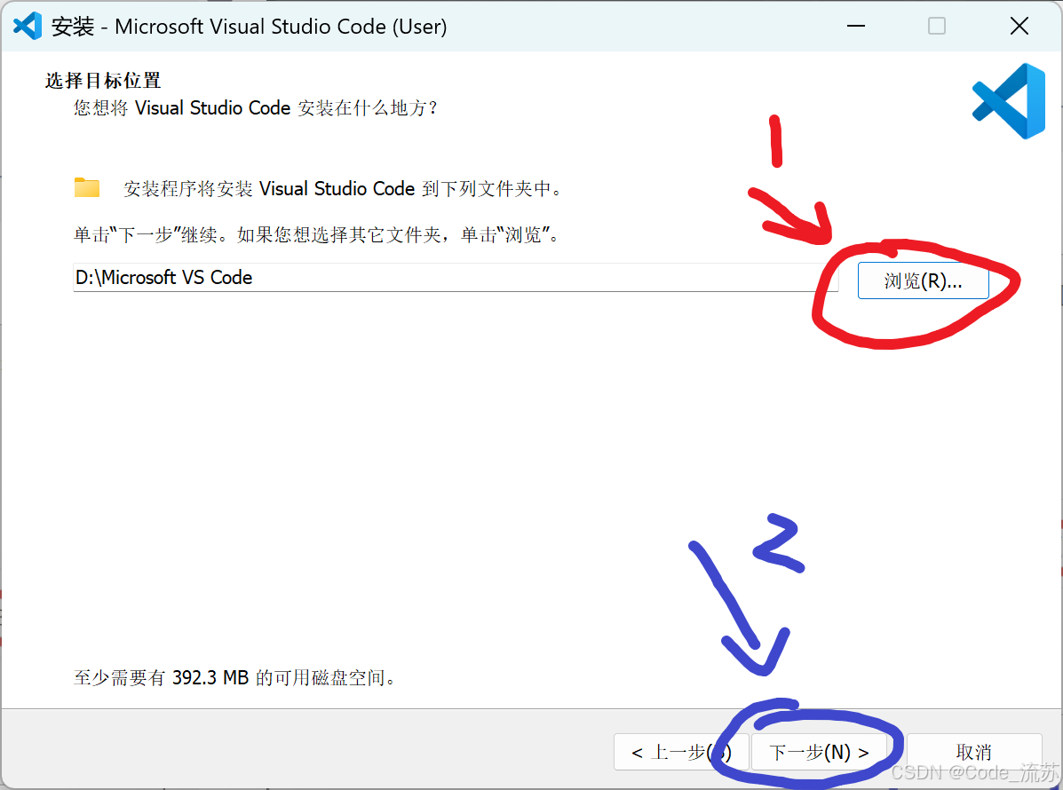Click the Browse 浏览(R)... button
Viewport: 1063px width, 790px height.
pyautogui.click(x=923, y=280)
